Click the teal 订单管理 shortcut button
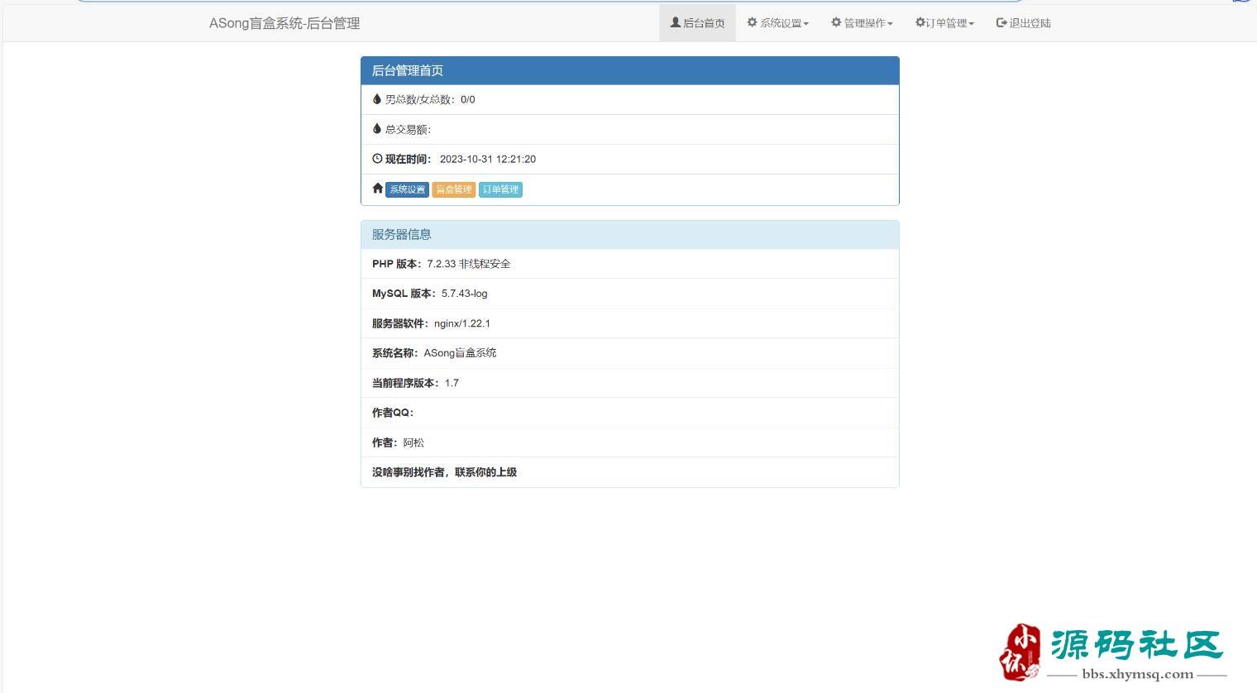 click(500, 189)
